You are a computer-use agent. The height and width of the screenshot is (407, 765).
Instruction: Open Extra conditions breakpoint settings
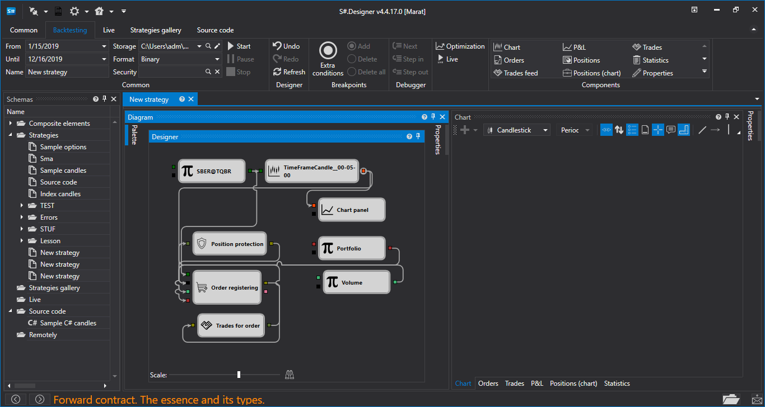[328, 58]
